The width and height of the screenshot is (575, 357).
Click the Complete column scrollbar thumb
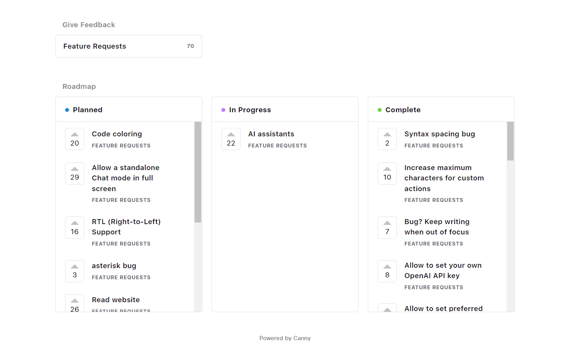(x=510, y=141)
